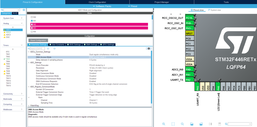The image size is (257, 127).
Task: Click the PA3 USART_RX pin
Action: point(198,86)
